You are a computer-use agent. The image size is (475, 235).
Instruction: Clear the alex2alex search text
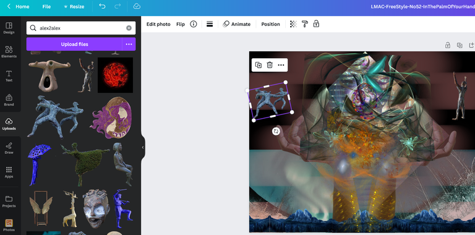click(129, 28)
